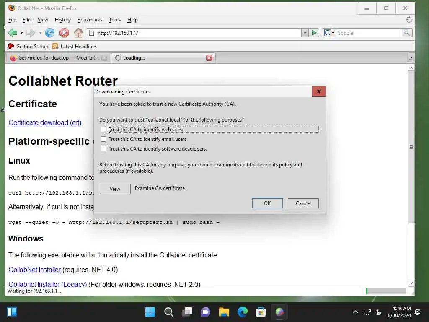Reload the current page

(50, 33)
